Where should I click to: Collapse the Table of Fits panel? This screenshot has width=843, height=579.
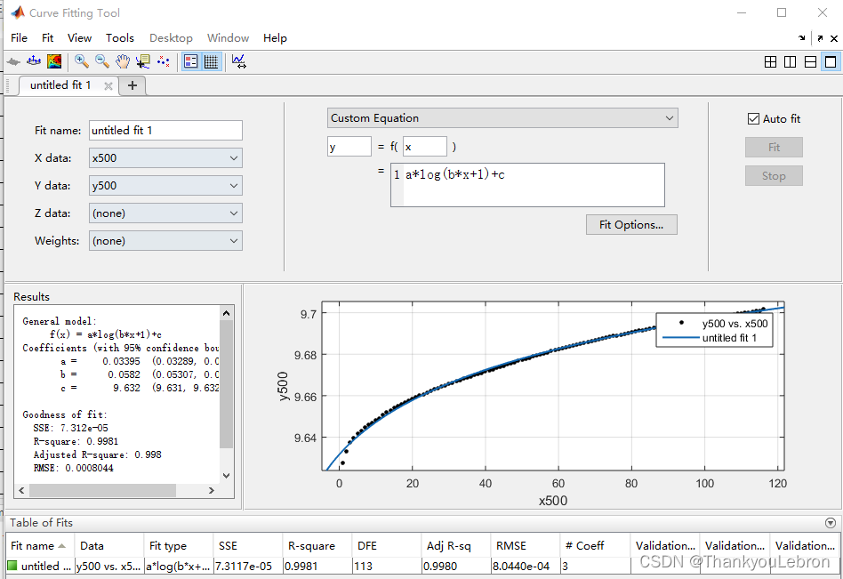point(830,523)
